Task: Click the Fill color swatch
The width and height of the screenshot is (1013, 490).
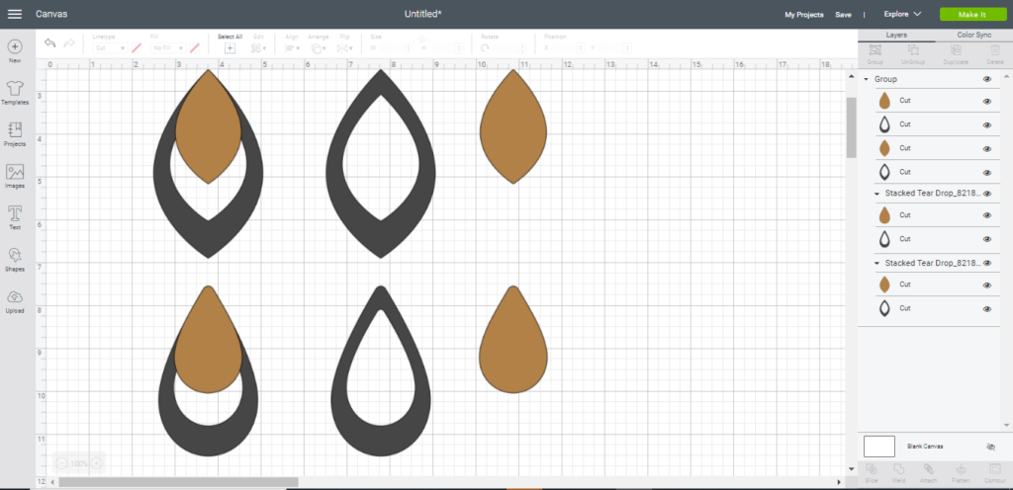Action: pos(195,48)
